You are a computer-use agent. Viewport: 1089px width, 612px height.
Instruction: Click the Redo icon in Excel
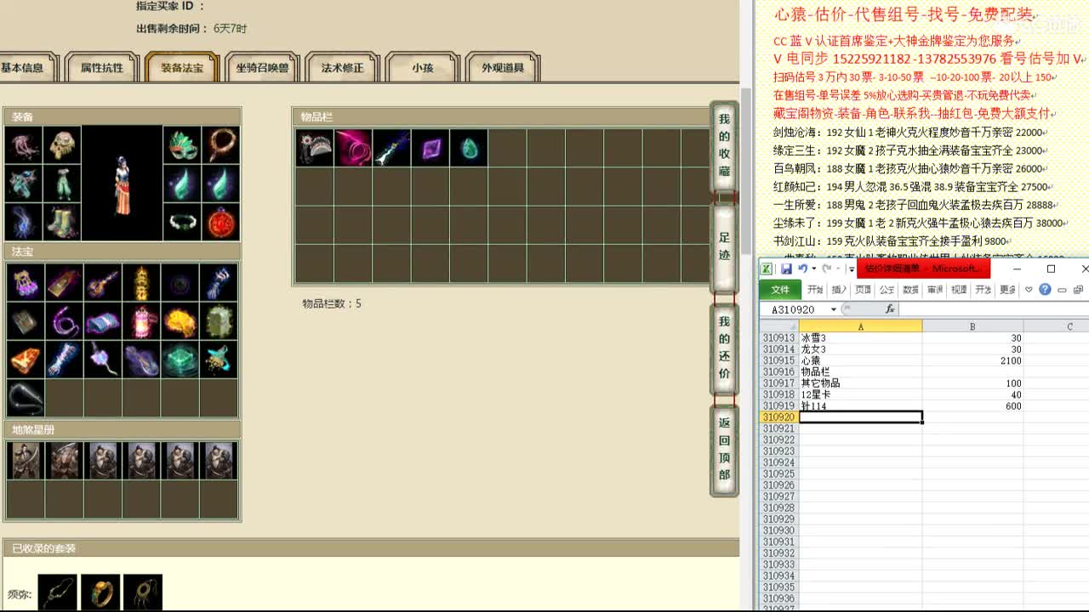pos(826,269)
